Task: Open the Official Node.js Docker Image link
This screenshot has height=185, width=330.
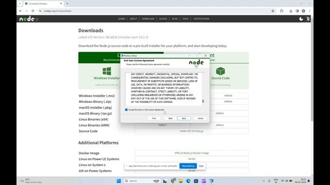Action: pyautogui.click(x=191, y=153)
